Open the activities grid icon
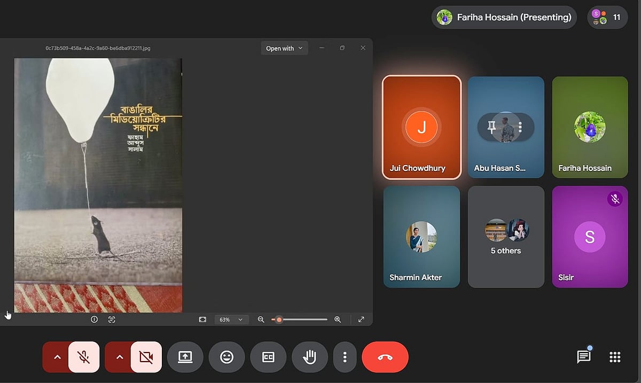The image size is (641, 383). (x=615, y=357)
